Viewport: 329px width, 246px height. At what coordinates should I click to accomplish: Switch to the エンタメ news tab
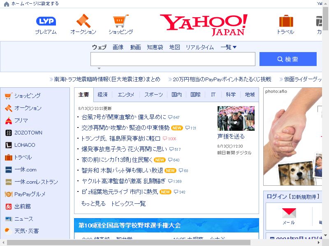click(126, 95)
